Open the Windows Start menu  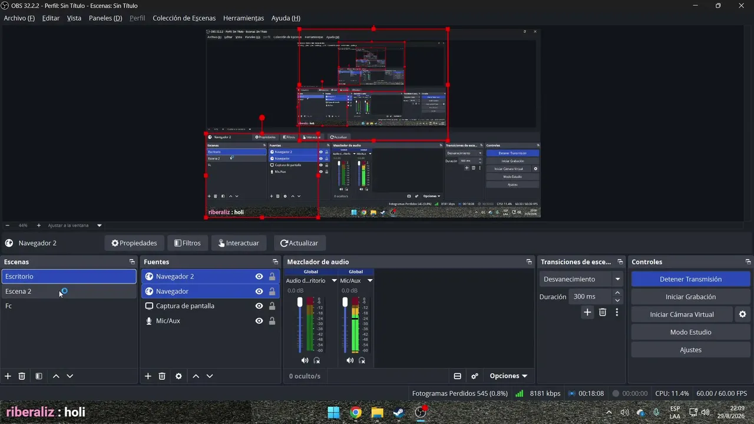333,412
